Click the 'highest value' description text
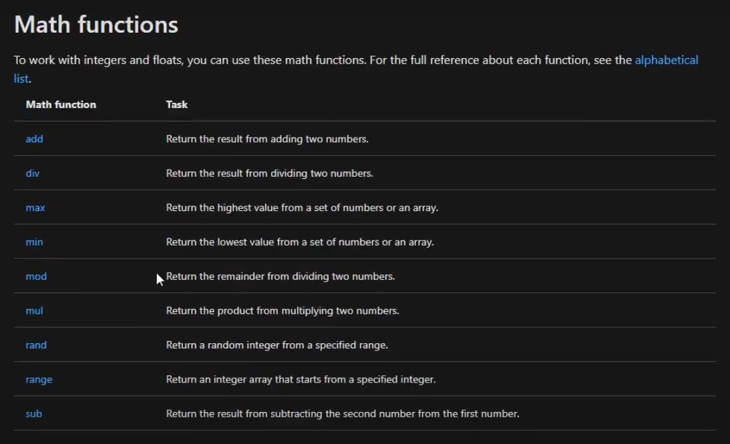The image size is (730, 444). [x=302, y=208]
